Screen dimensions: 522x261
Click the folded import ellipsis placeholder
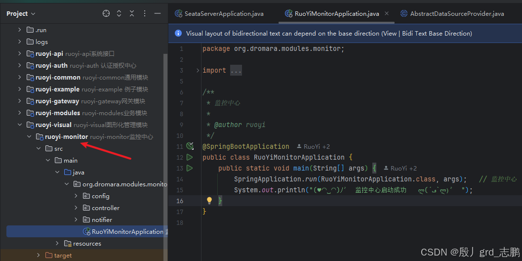pos(236,70)
